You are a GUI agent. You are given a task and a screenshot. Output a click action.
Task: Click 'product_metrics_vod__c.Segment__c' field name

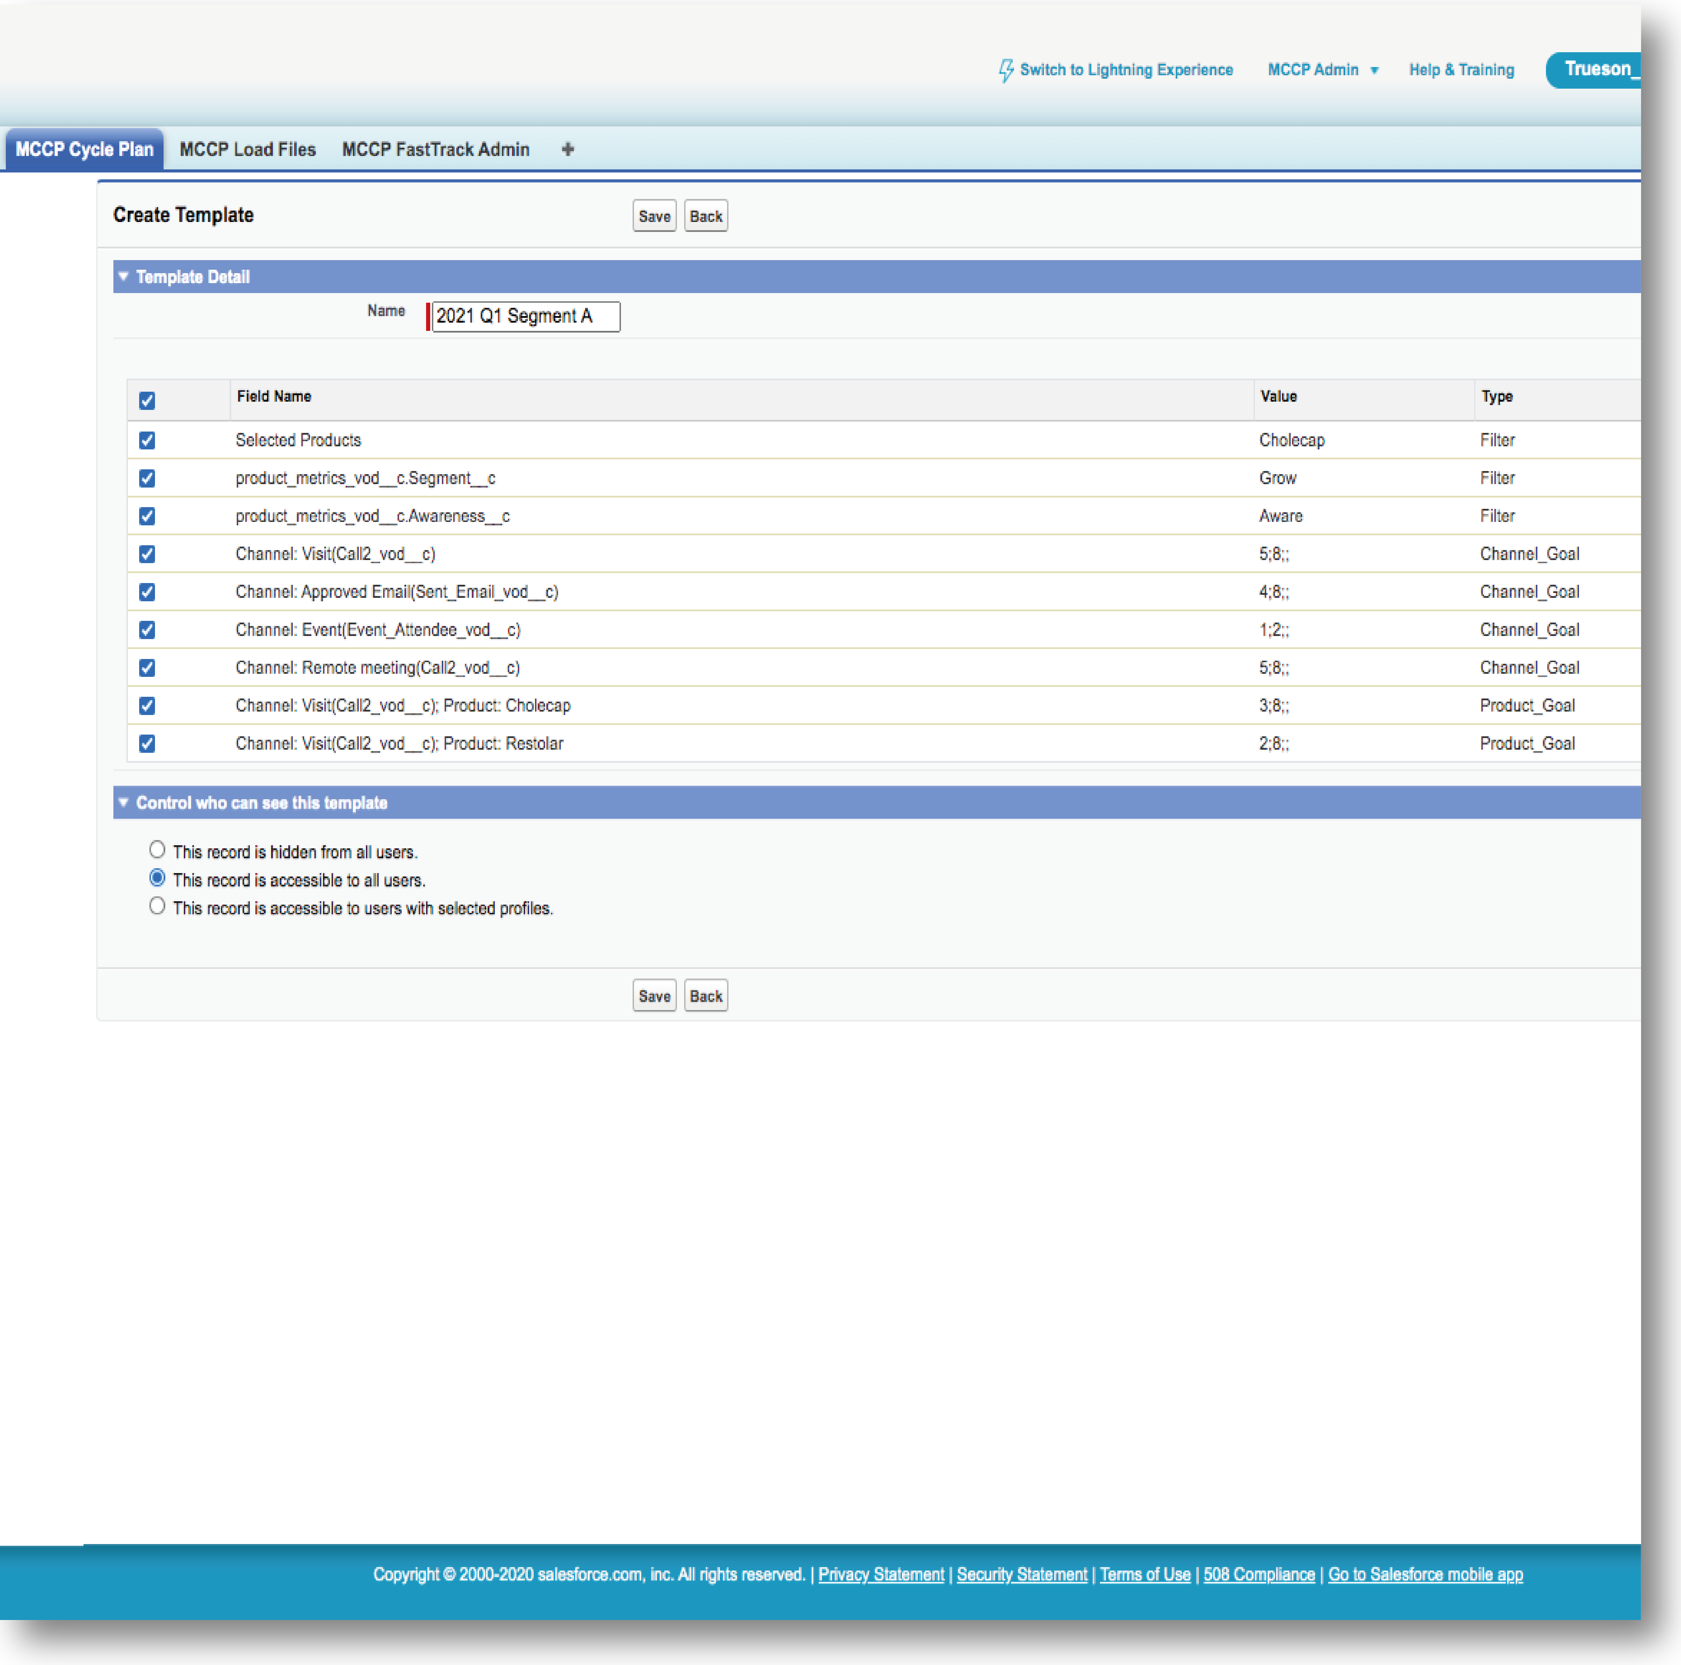365,479
